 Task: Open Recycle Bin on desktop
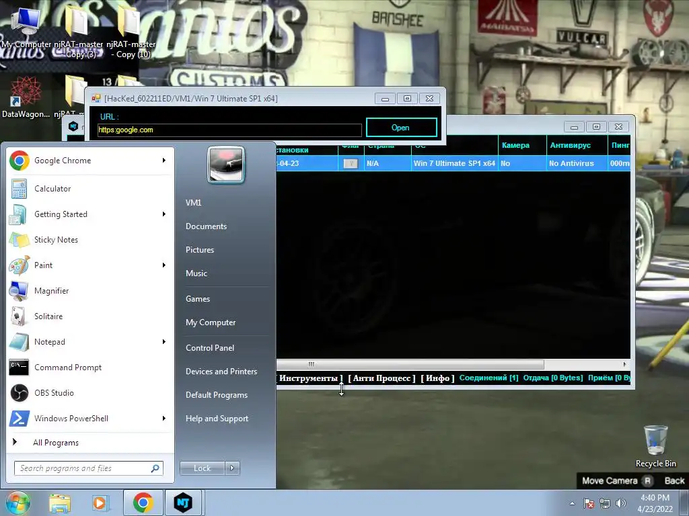pyautogui.click(x=655, y=446)
